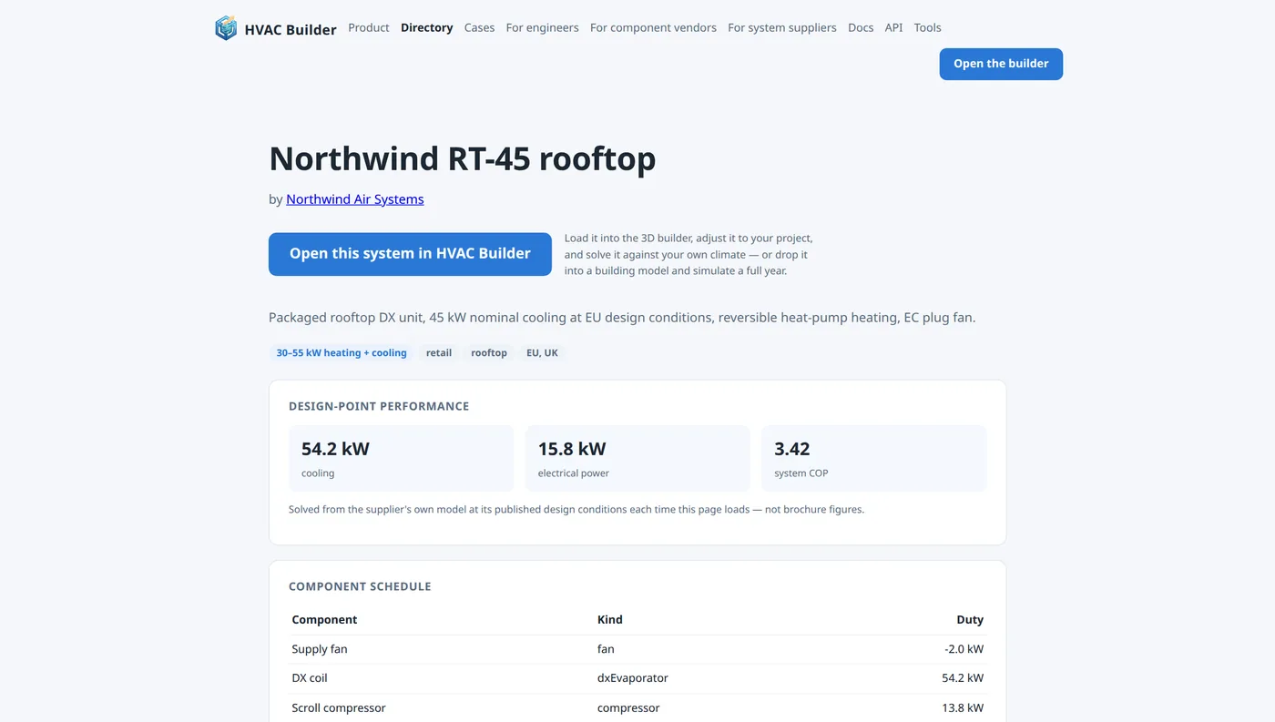
Task: Click the dxEvaporator kind cell
Action: click(633, 678)
